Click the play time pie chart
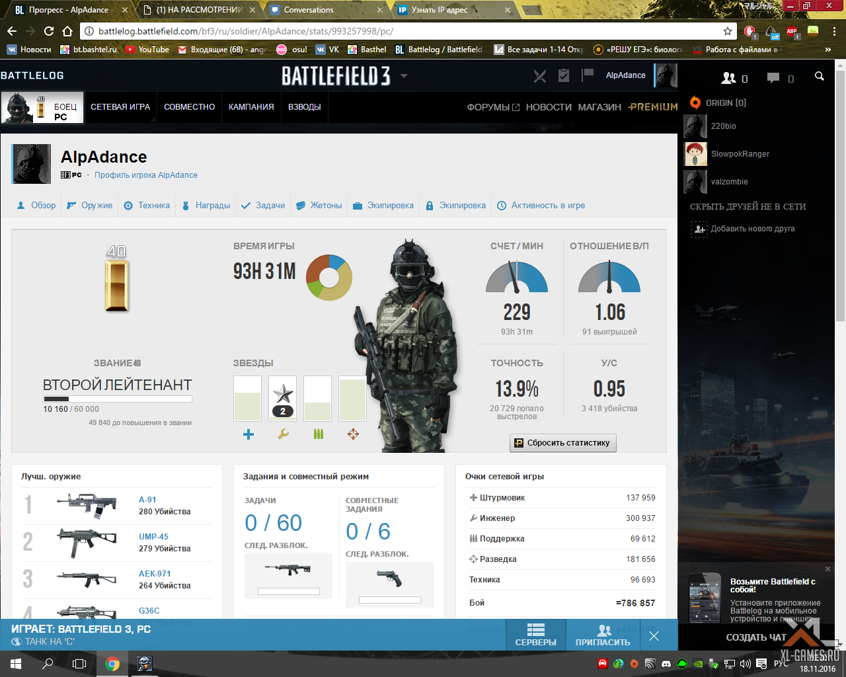Screen dimensions: 846x677 pyautogui.click(x=329, y=277)
